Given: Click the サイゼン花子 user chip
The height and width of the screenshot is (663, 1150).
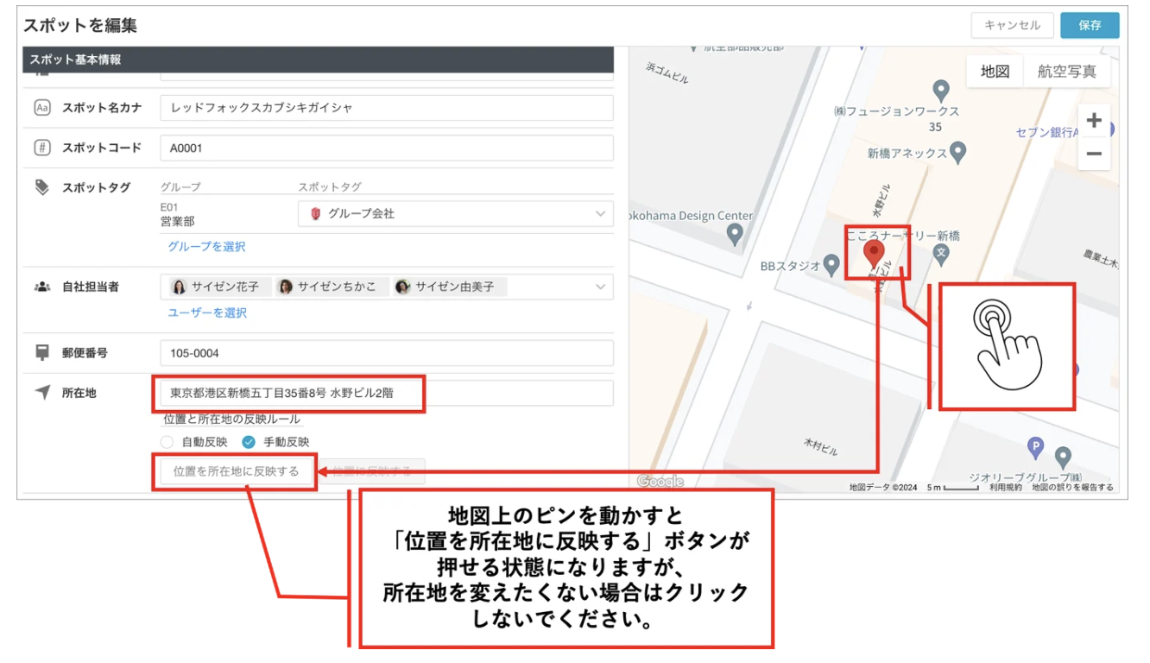Looking at the screenshot, I should (216, 287).
